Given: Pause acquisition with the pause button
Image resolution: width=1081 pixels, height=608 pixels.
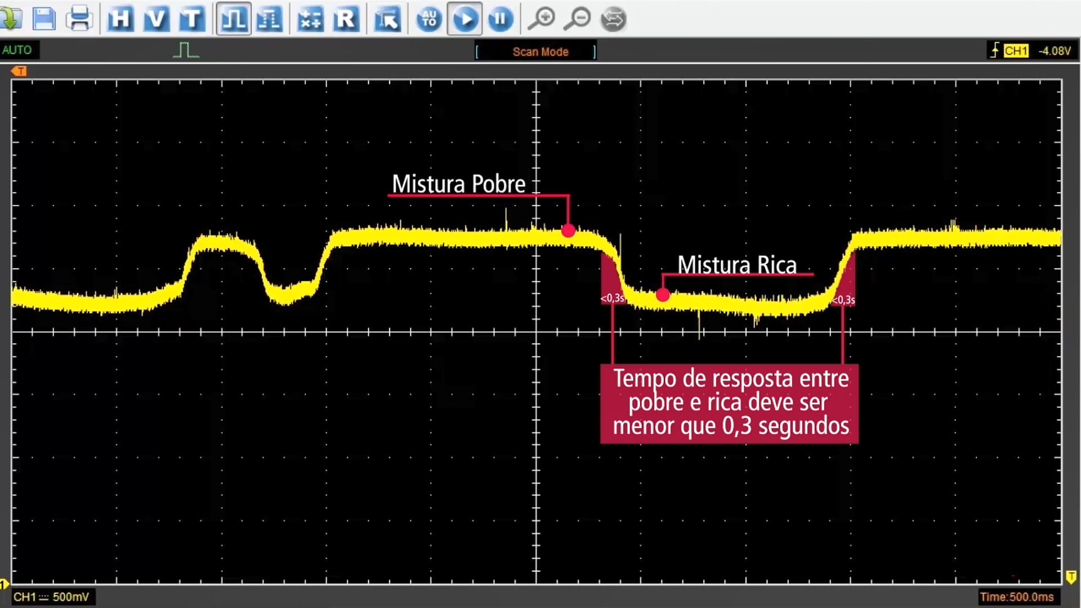Looking at the screenshot, I should 500,19.
